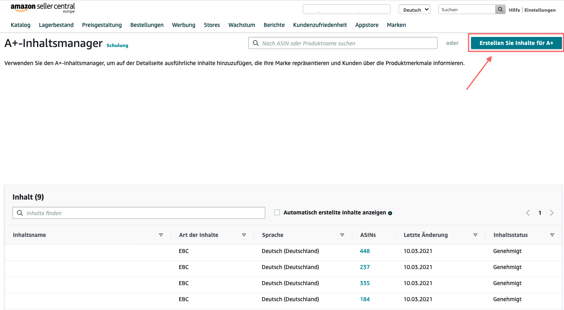The height and width of the screenshot is (310, 564).
Task: Open the Preisgestaltung menu
Action: pos(102,25)
